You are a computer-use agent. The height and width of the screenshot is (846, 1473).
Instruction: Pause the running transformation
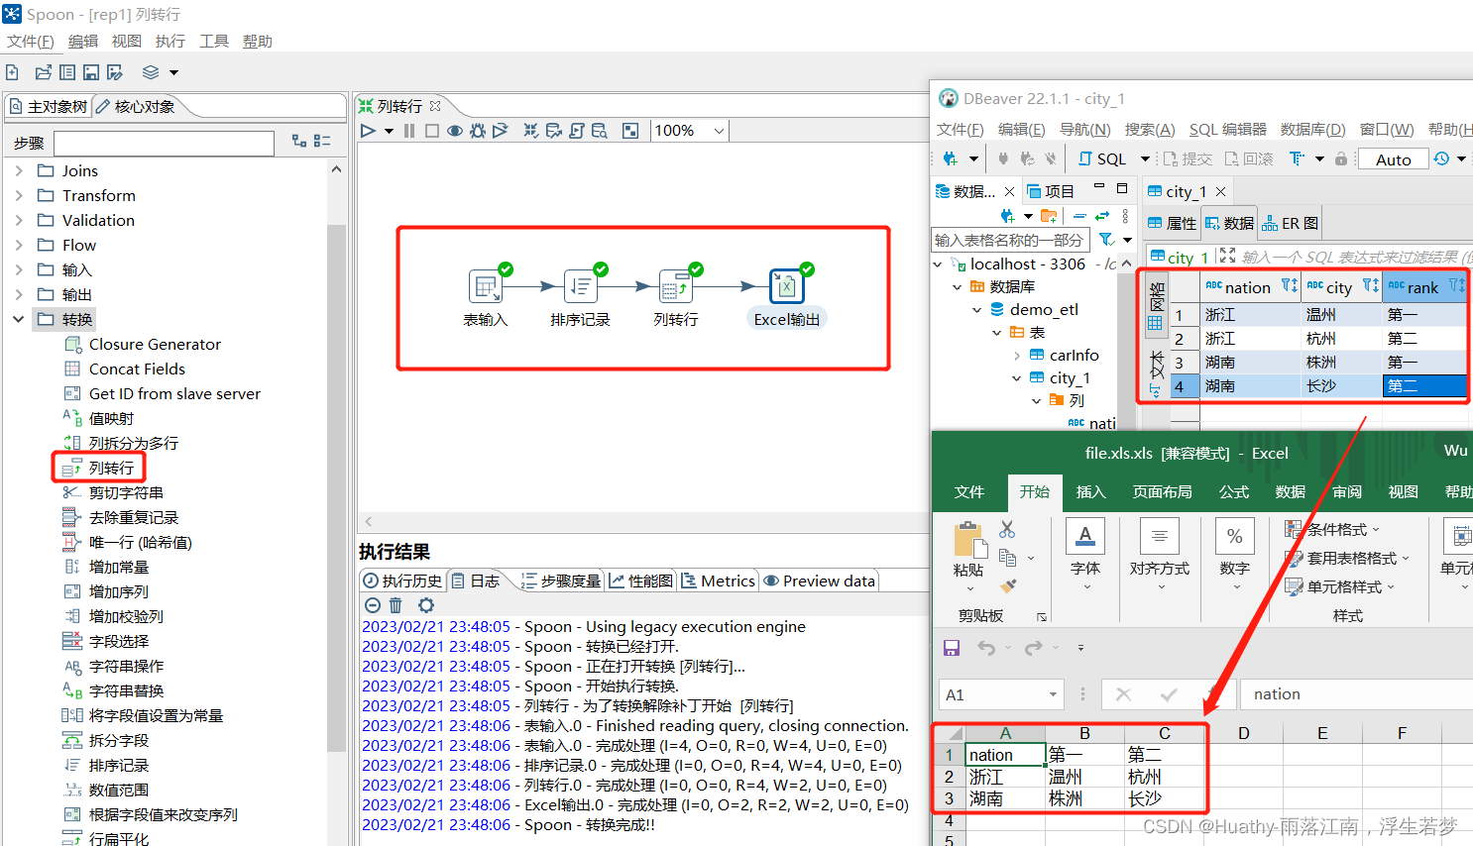[409, 131]
